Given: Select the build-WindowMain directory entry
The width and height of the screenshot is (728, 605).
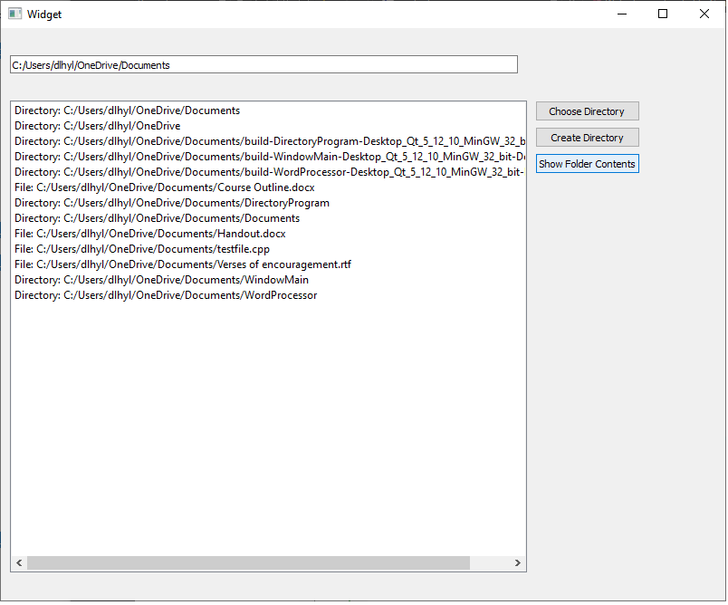Looking at the screenshot, I should tap(263, 156).
